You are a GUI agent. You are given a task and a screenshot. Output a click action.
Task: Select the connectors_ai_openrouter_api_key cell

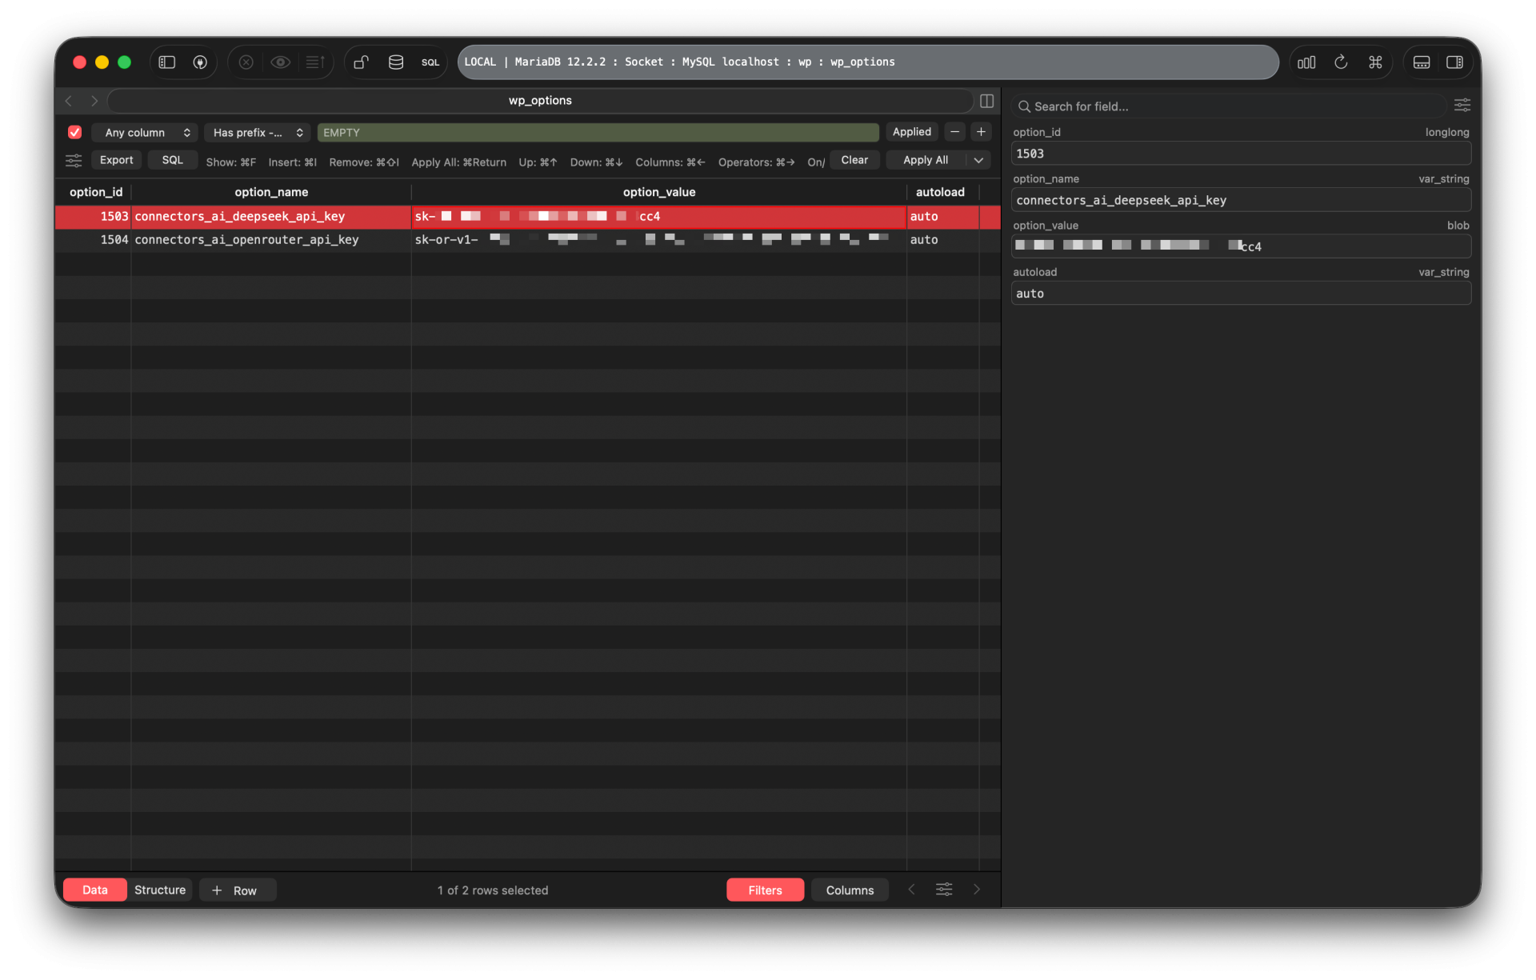(271, 240)
